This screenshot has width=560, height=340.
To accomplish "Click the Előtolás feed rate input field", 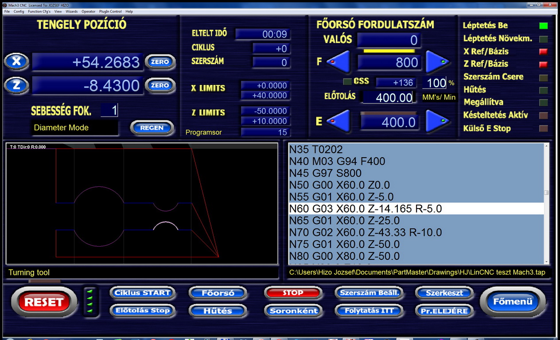I will (x=388, y=97).
